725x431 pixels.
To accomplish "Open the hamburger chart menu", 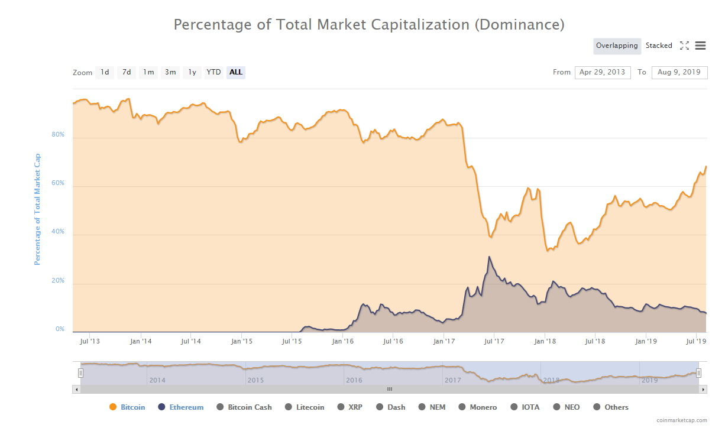I will point(700,46).
